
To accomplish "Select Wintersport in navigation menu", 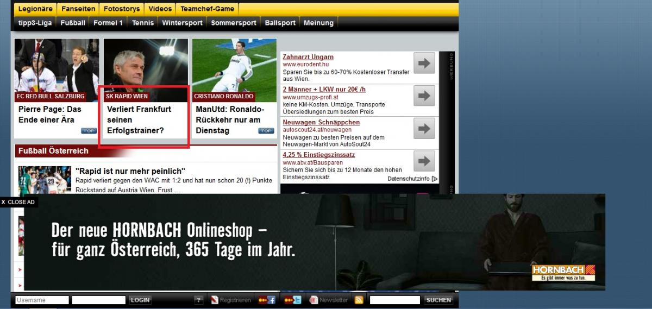I will 183,23.
